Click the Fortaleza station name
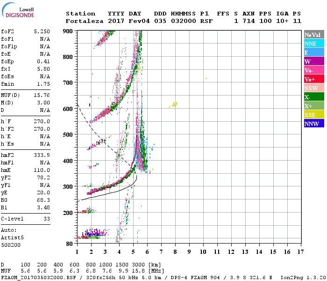Viewport: 327px width, 281px height. click(85, 21)
